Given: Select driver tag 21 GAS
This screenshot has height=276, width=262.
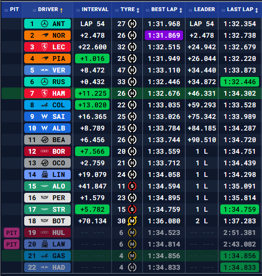Looking at the screenshot, I should tap(47, 256).
